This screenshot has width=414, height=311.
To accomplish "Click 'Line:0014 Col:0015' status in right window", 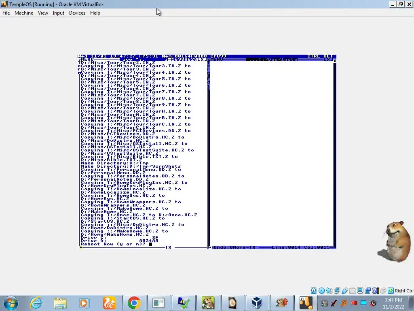I will point(301,247).
